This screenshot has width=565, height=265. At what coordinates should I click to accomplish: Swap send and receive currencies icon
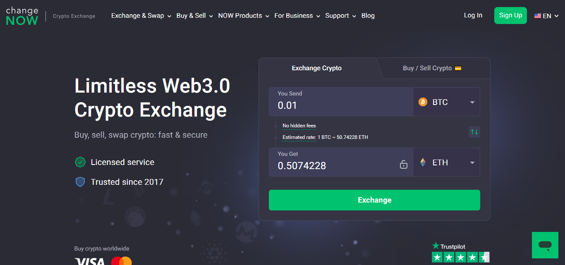coord(474,132)
